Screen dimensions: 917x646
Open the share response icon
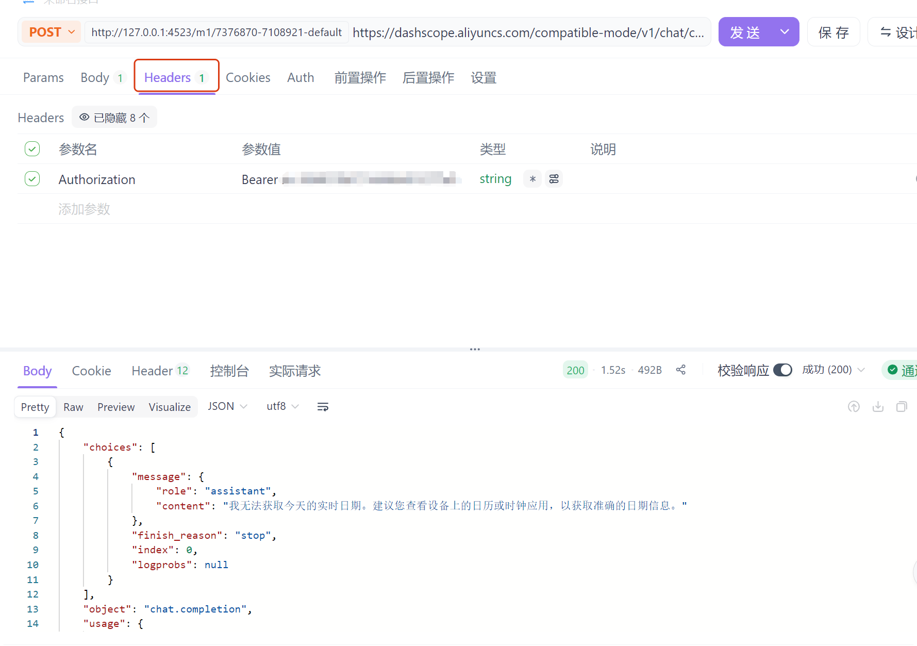tap(681, 370)
